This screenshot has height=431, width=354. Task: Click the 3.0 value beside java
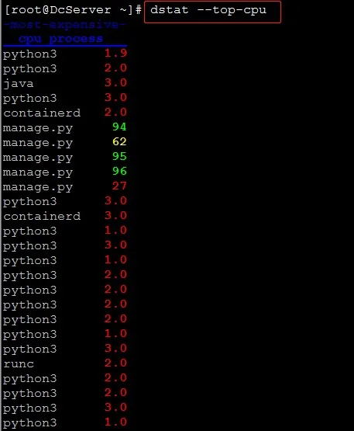tap(115, 83)
